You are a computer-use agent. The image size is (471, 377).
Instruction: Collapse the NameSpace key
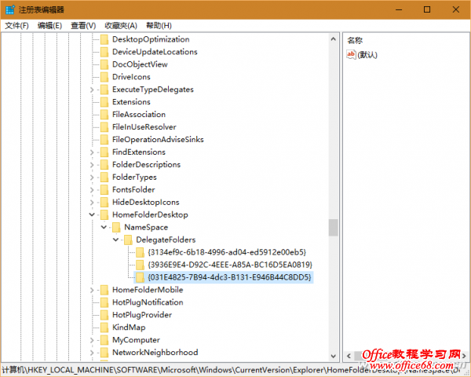click(x=104, y=227)
